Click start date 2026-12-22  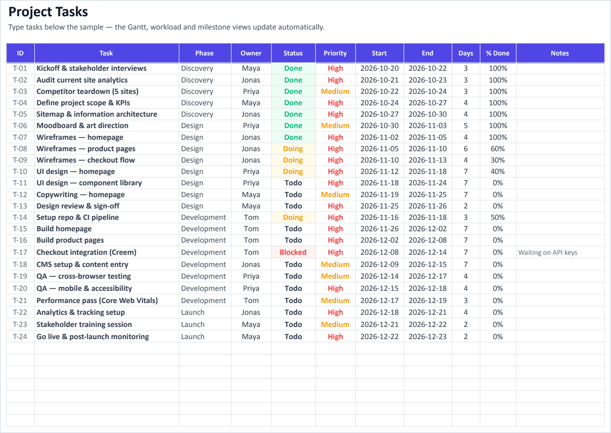tap(379, 337)
